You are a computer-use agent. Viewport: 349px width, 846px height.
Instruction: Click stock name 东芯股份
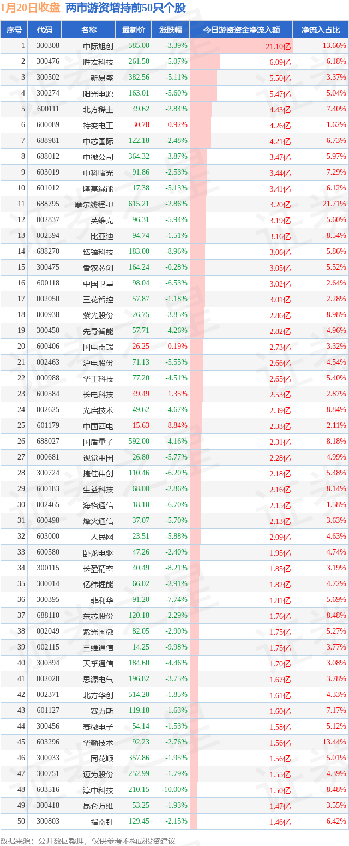[x=98, y=616]
